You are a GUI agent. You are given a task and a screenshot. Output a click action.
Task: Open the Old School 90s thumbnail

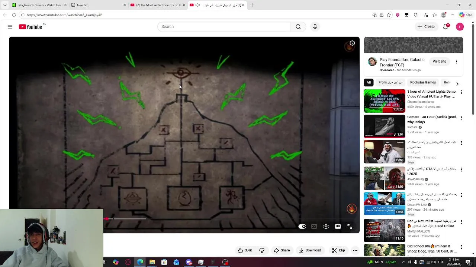click(384, 250)
